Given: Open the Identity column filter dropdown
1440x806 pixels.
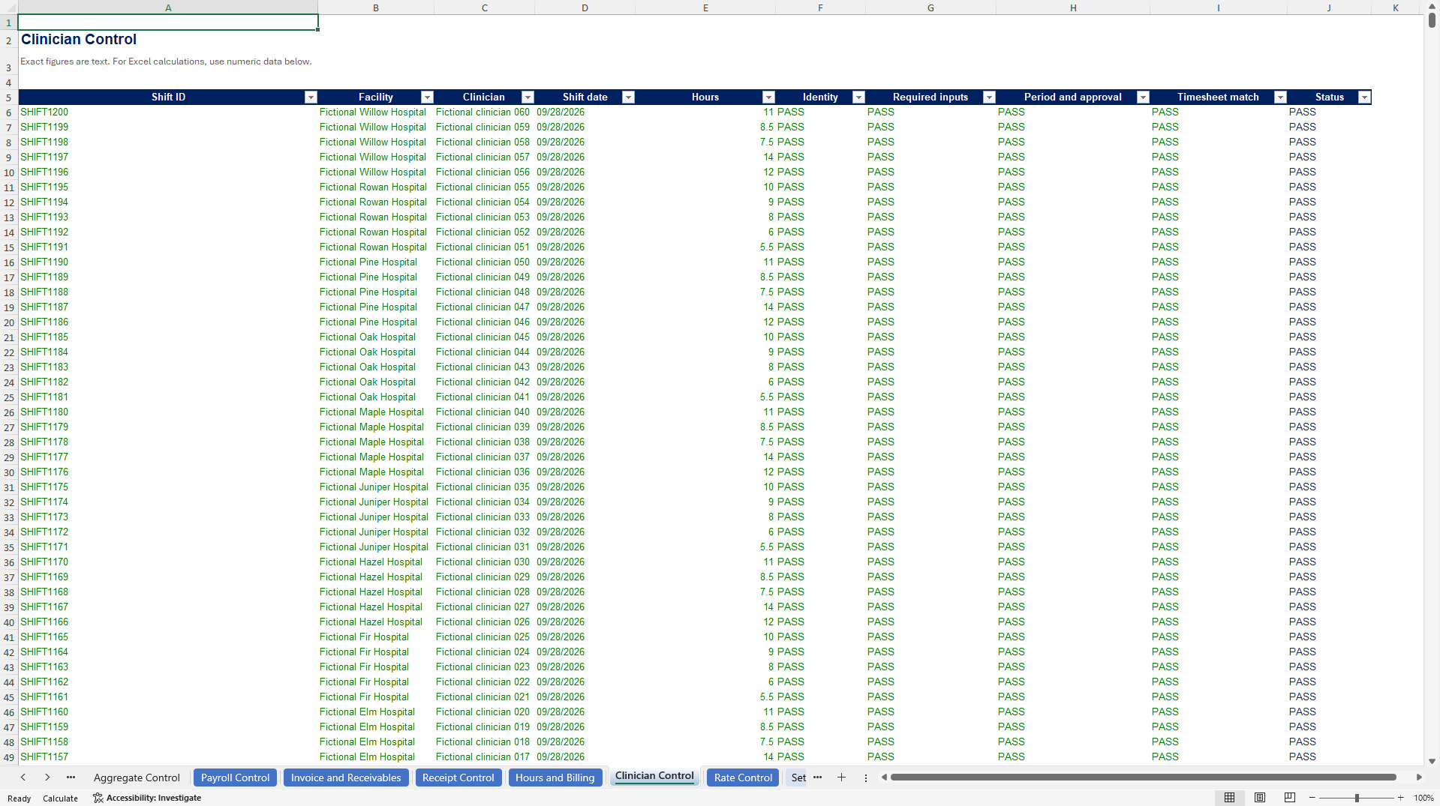Looking at the screenshot, I should 858,97.
